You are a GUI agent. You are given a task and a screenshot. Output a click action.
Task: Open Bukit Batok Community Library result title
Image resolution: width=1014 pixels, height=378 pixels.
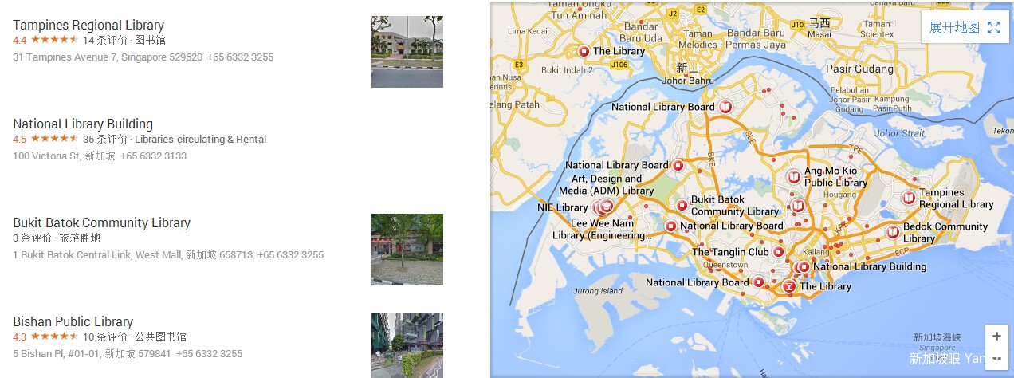(102, 222)
